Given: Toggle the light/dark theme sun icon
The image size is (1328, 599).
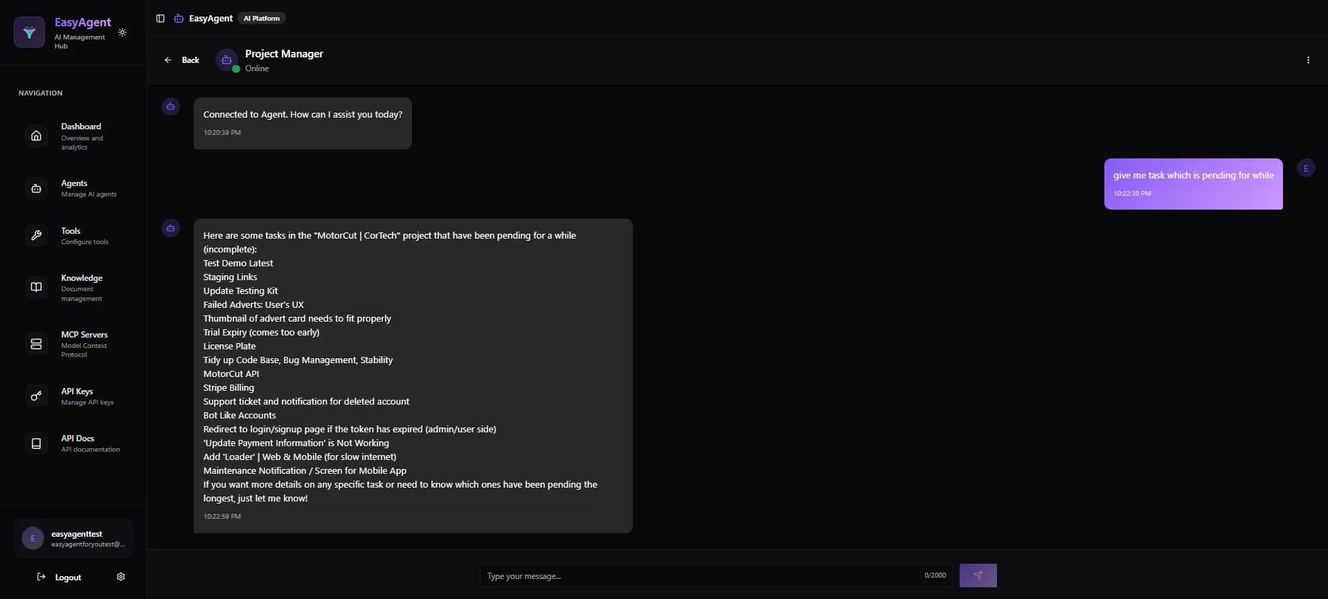Looking at the screenshot, I should click(123, 33).
